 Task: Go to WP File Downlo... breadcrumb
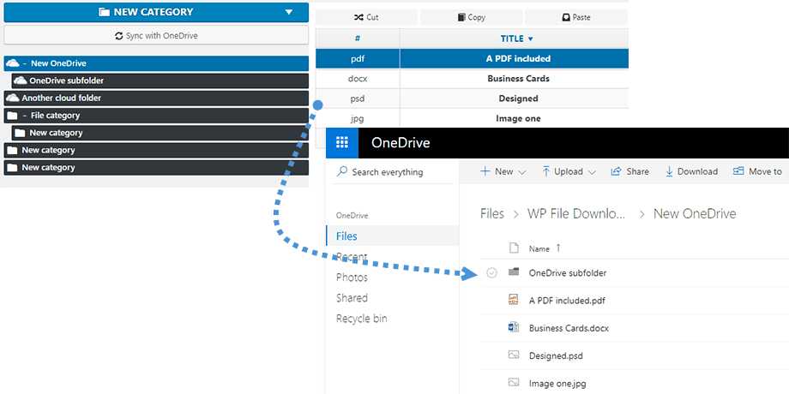point(576,213)
